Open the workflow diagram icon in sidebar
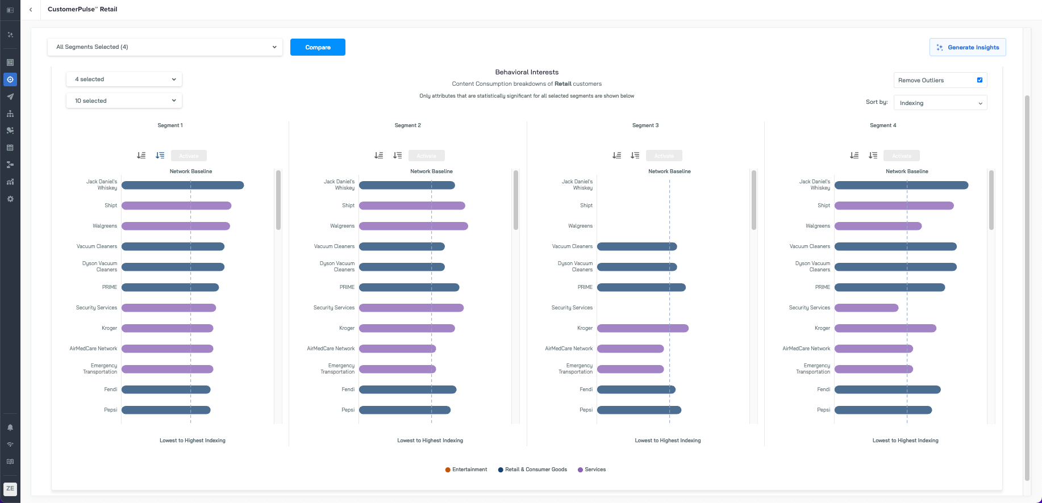This screenshot has height=503, width=1042. [x=10, y=165]
